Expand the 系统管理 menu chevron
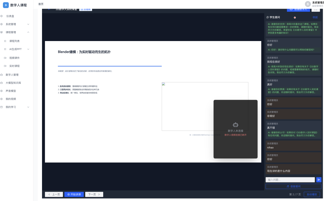 [x=28, y=24]
